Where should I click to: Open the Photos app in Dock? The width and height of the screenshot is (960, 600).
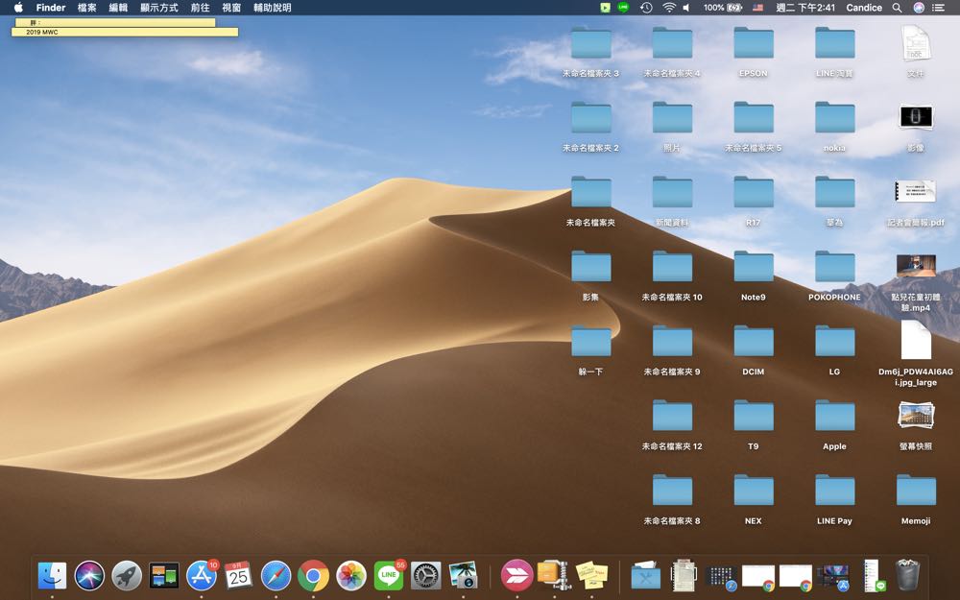pyautogui.click(x=351, y=575)
